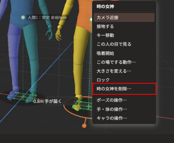
Task: Open キャラの操作… submenu
Action: (124, 118)
